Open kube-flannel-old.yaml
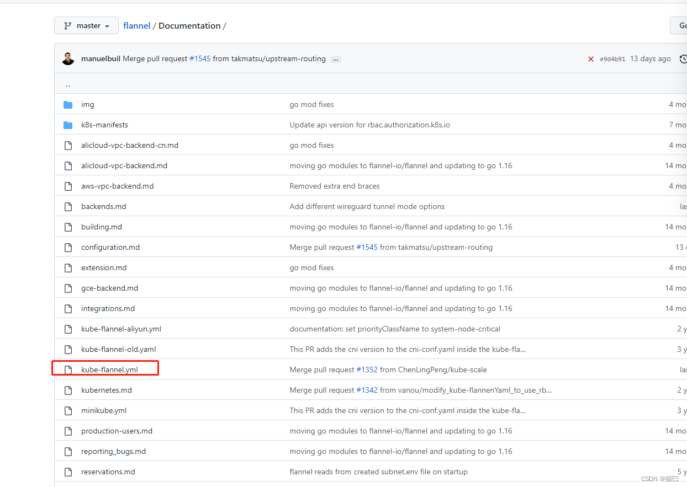The height and width of the screenshot is (487, 687). tap(119, 349)
